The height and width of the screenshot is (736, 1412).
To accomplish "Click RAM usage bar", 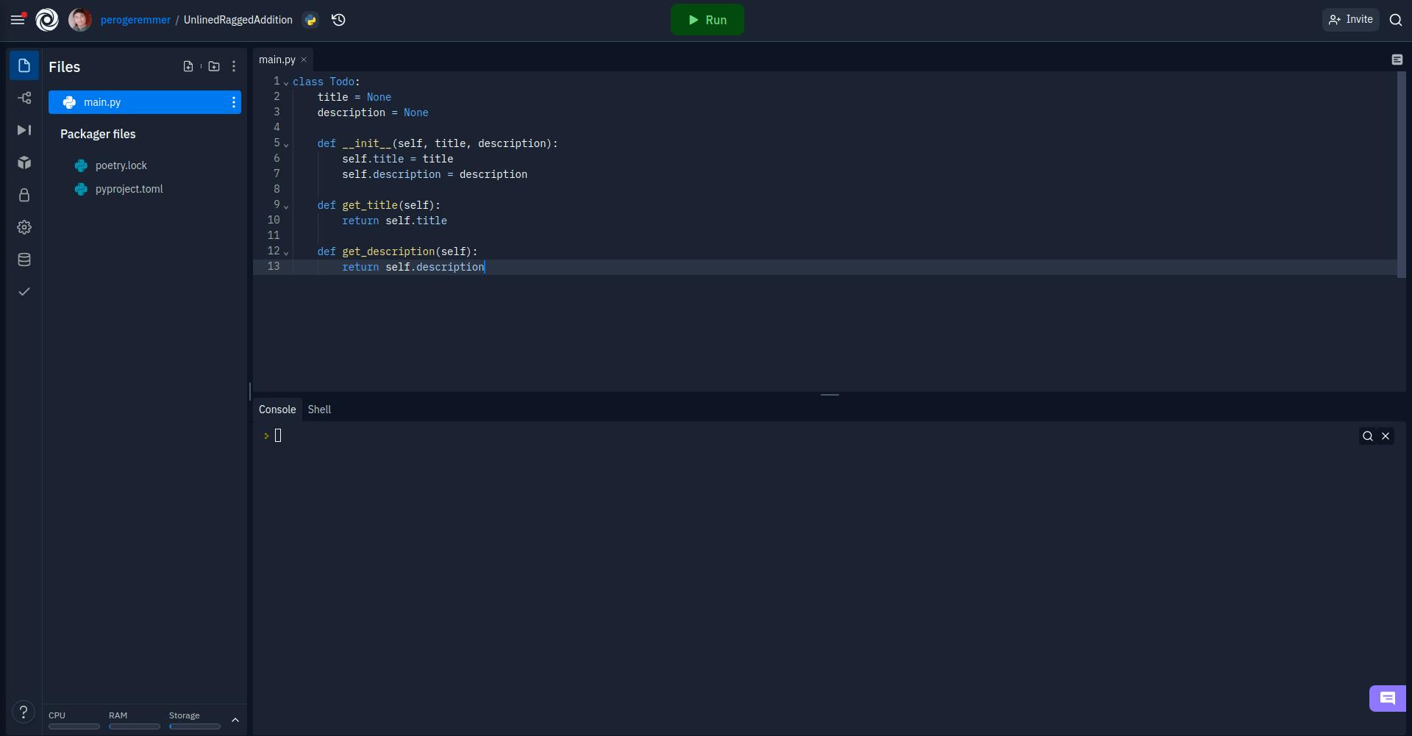I will [x=135, y=726].
